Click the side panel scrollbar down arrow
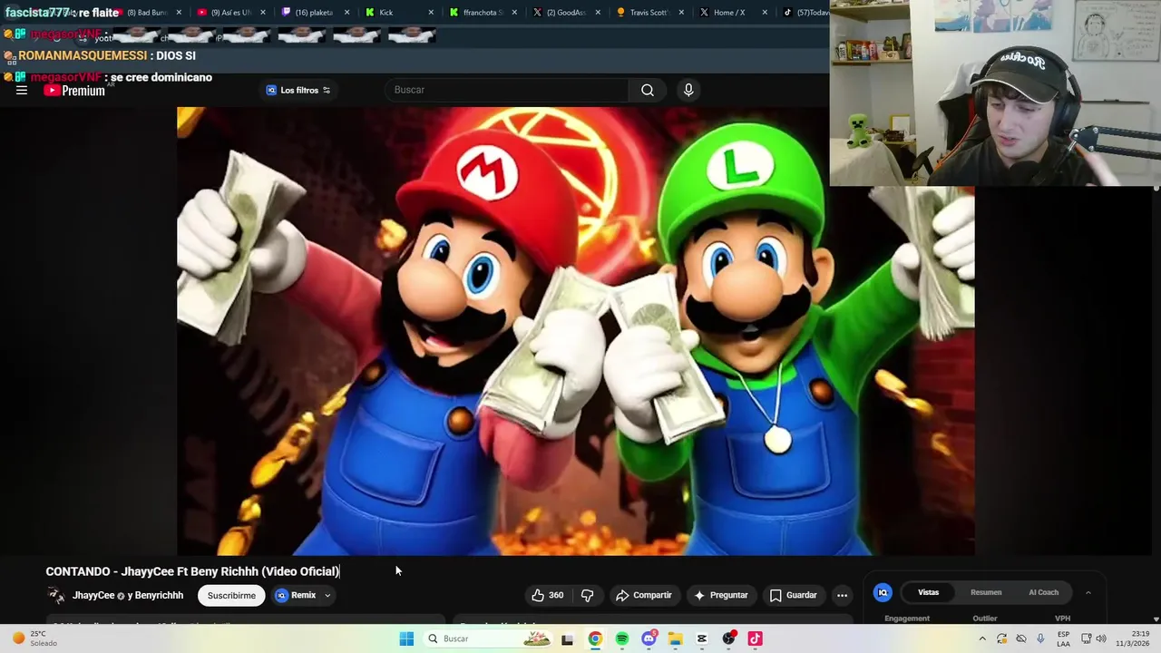1161x653 pixels. point(1156,619)
